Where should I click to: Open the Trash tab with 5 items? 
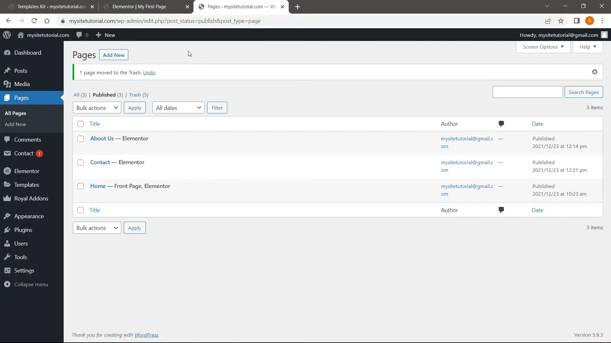(138, 94)
